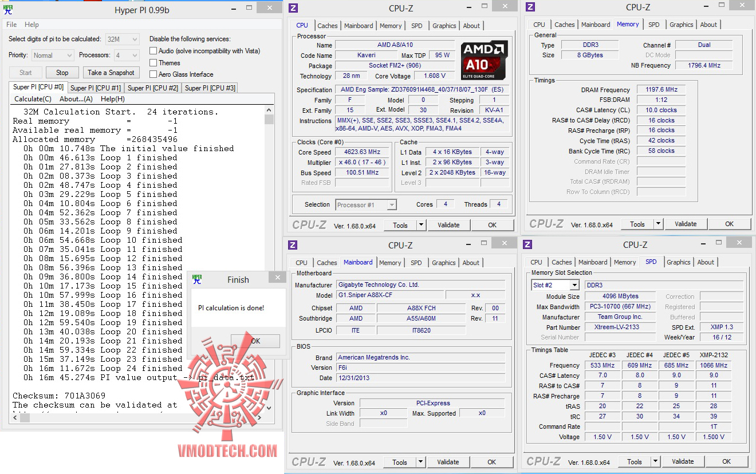Open the Help menu in Hyper PI
The width and height of the screenshot is (756, 474).
point(32,25)
